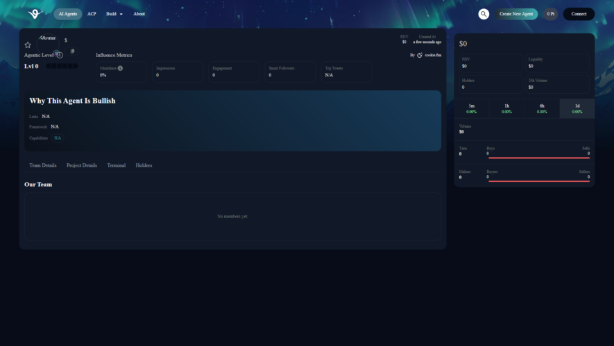Click the Mindshare info icon
This screenshot has width=614, height=346.
pos(120,68)
